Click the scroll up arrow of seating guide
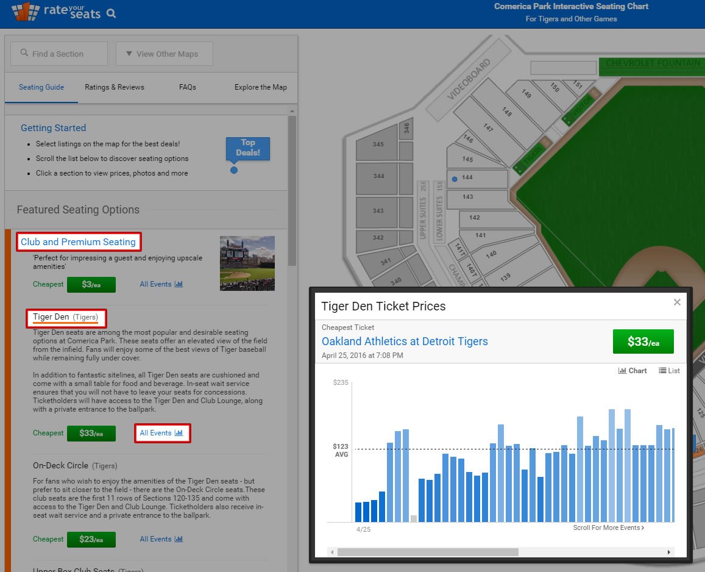The height and width of the screenshot is (572, 705). click(x=292, y=111)
